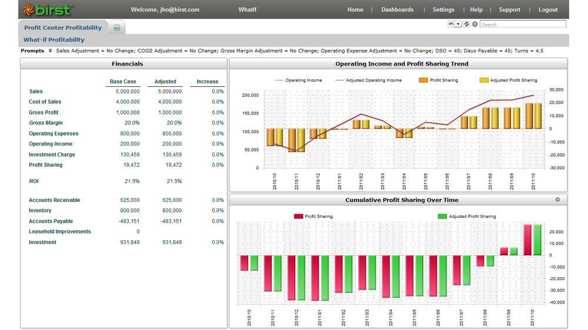Click the orange Profit Sharing legend swatch
This screenshot has width=588, height=330.
[423, 80]
